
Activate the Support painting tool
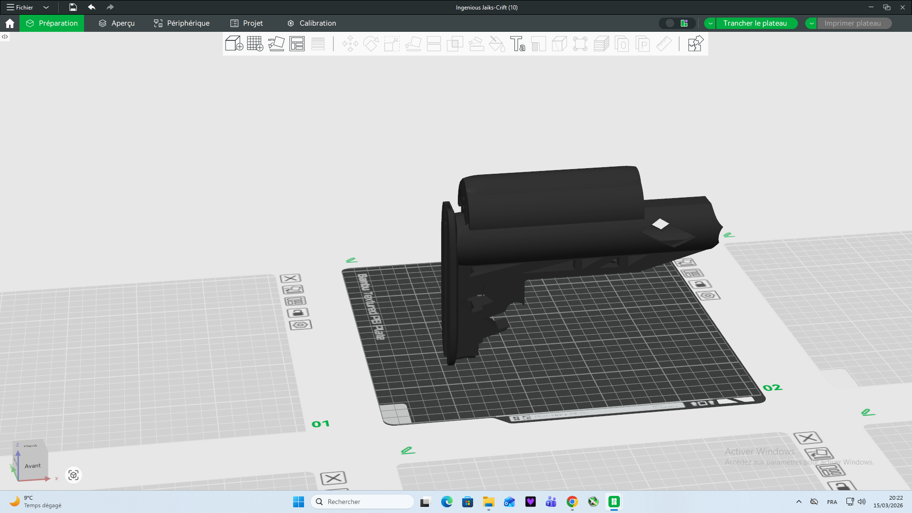(476, 44)
